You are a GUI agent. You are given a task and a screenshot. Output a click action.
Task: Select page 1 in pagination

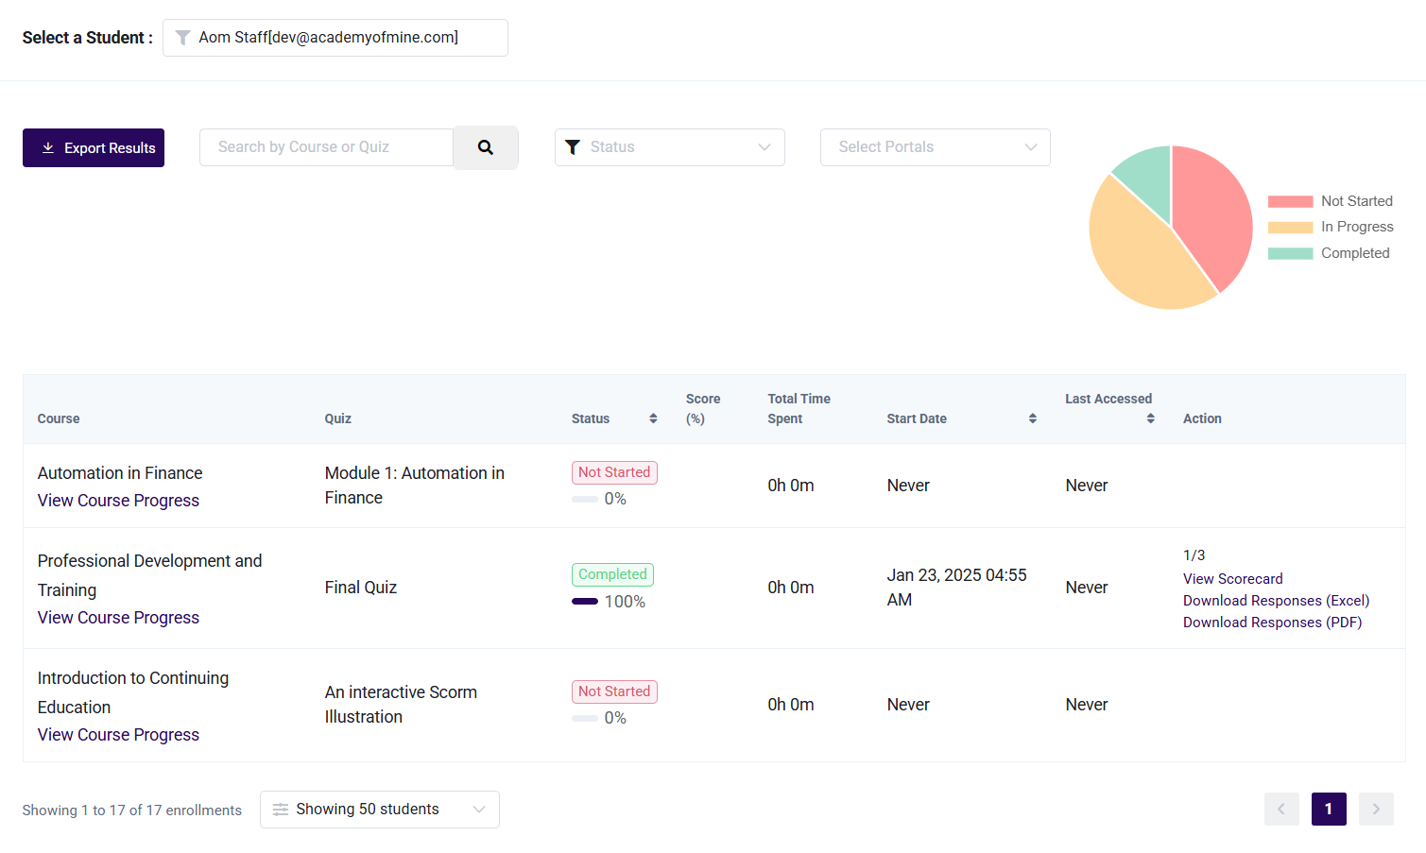click(1328, 809)
